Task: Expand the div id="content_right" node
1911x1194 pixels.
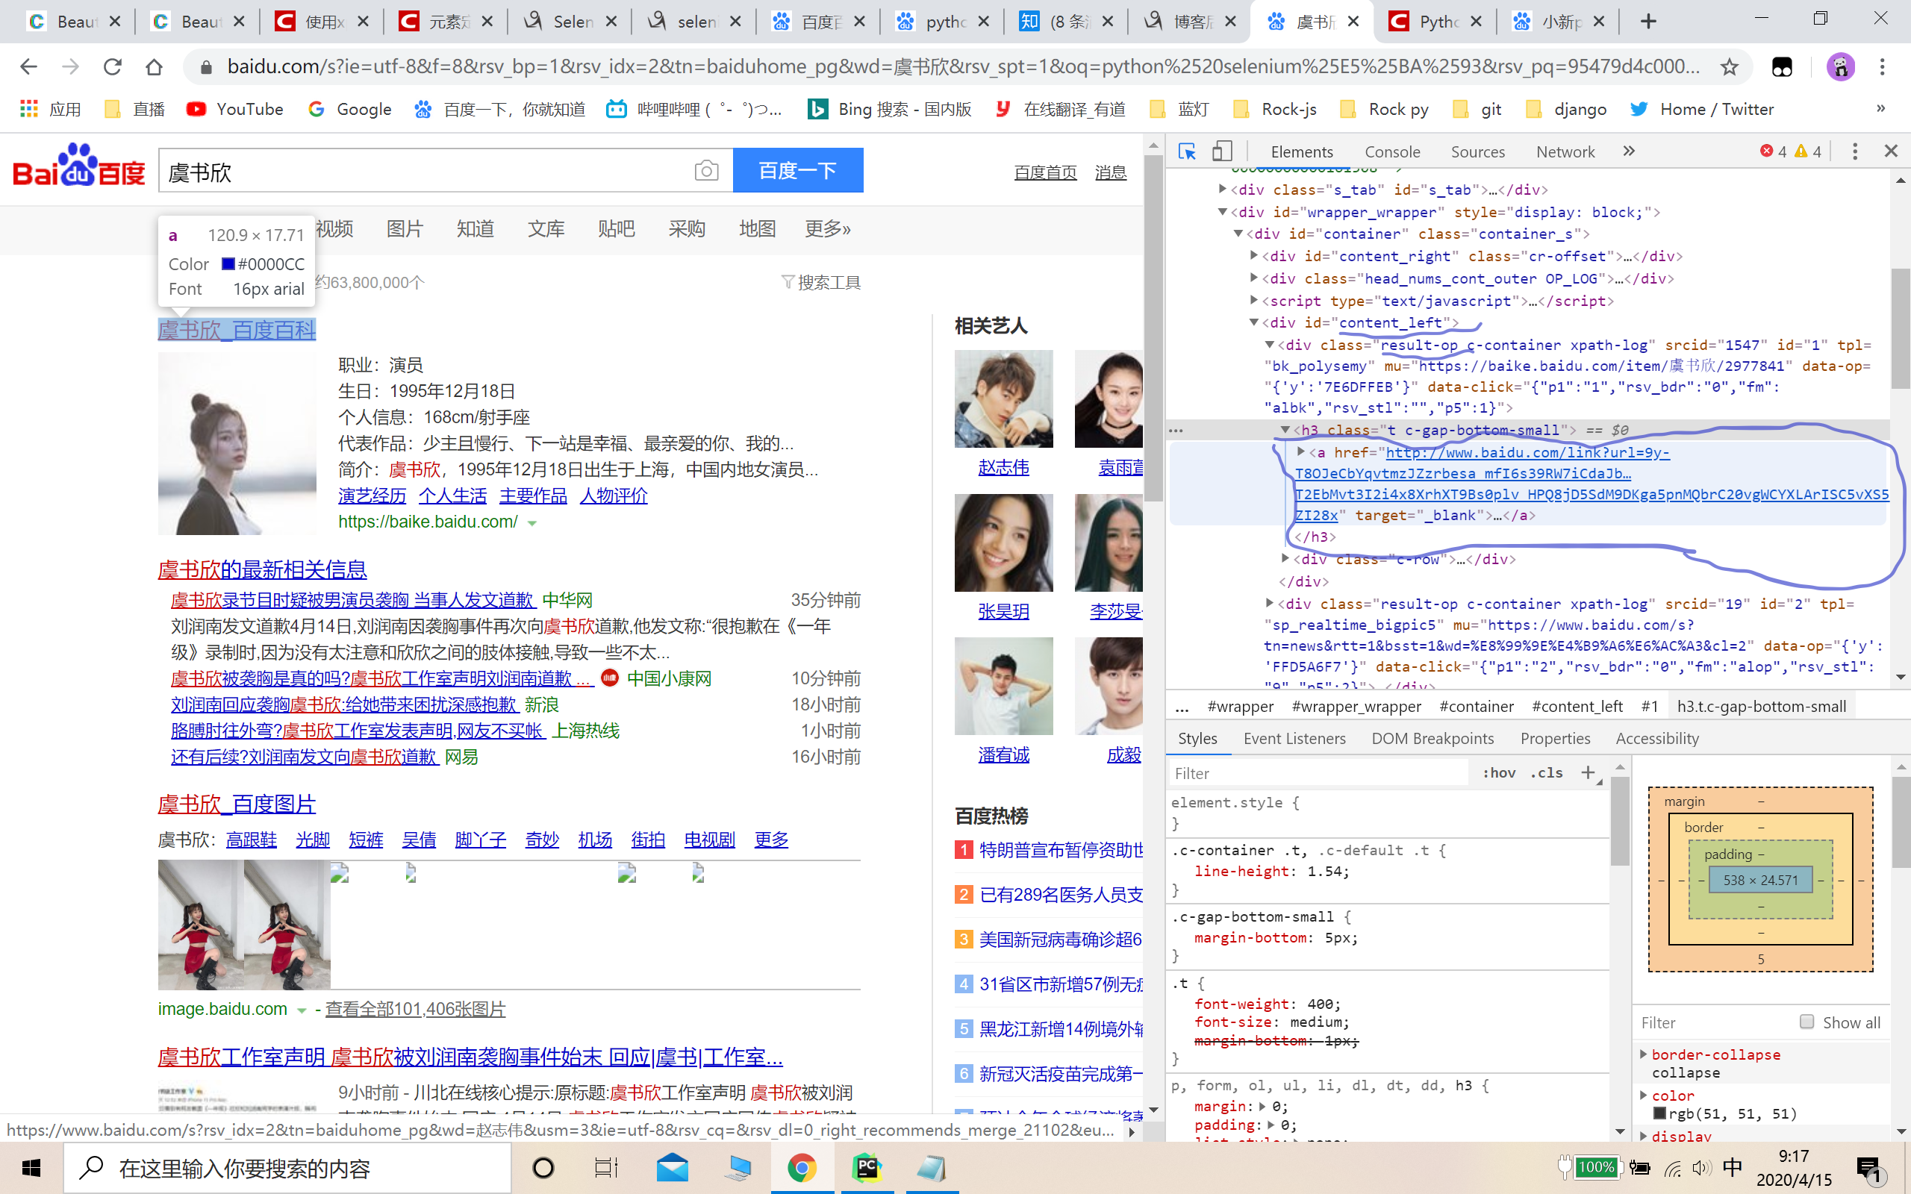Action: click(x=1253, y=255)
